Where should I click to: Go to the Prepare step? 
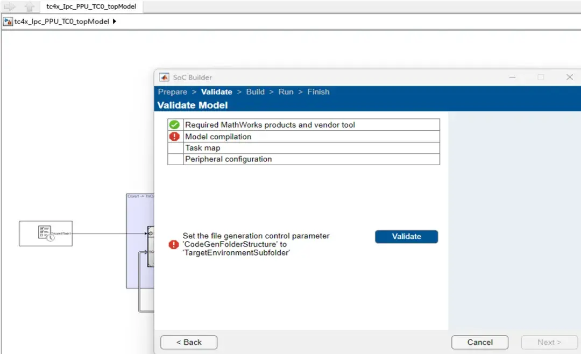click(x=172, y=91)
